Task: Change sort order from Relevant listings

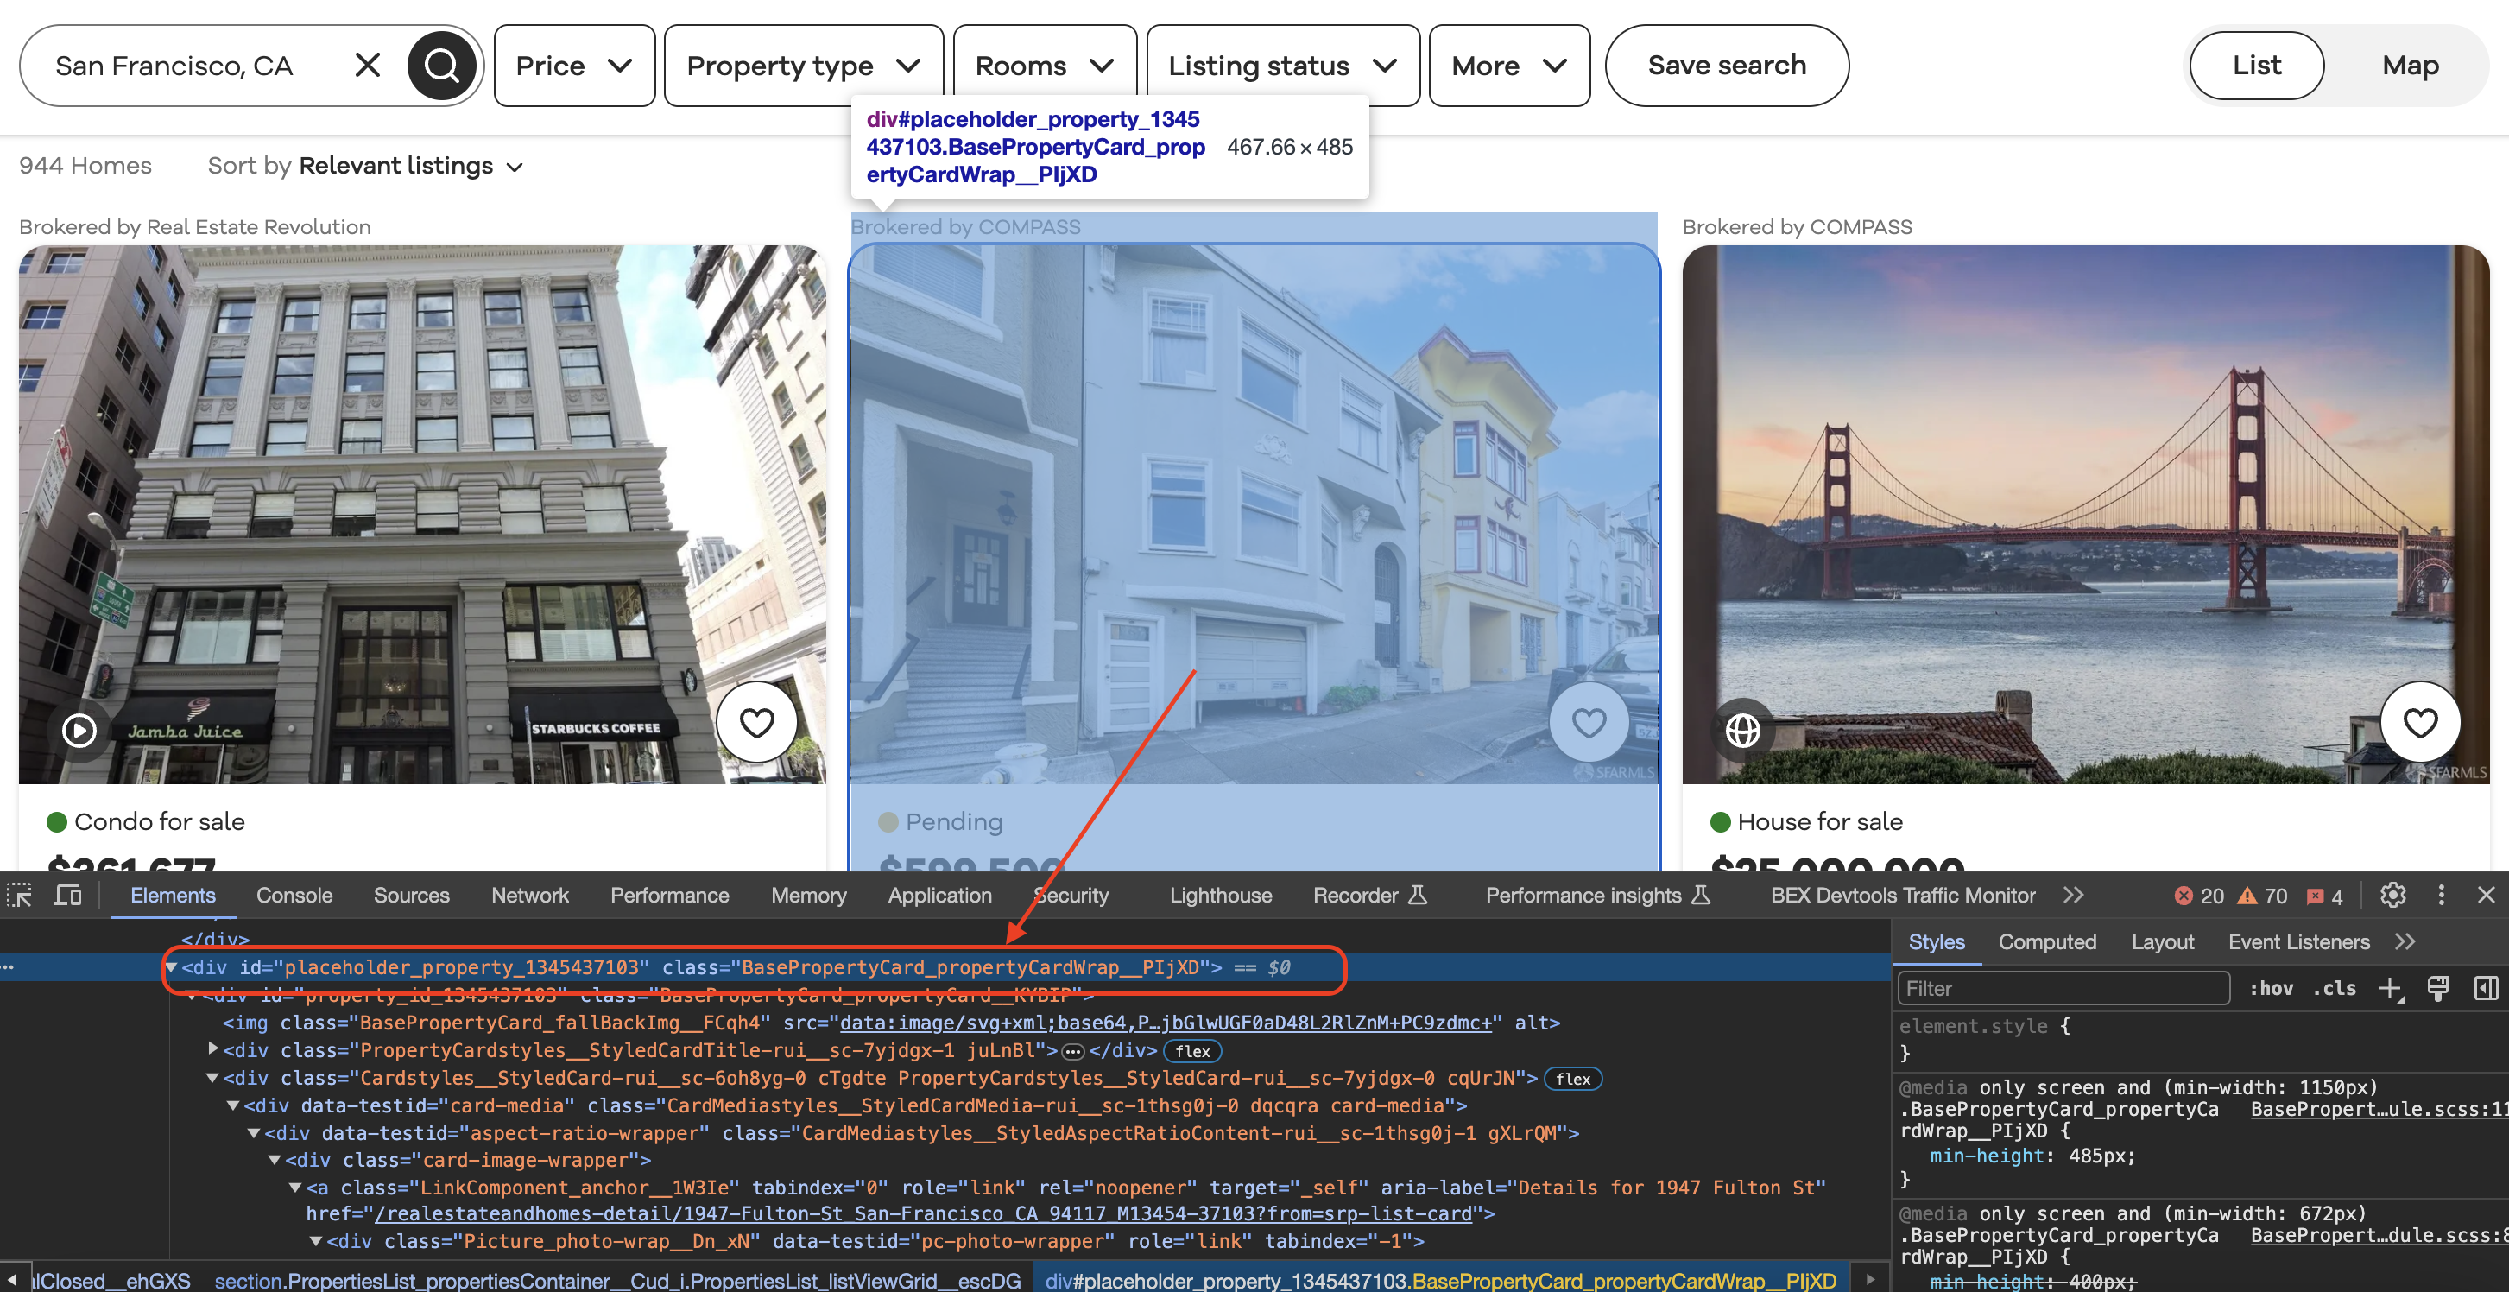Action: (x=412, y=167)
